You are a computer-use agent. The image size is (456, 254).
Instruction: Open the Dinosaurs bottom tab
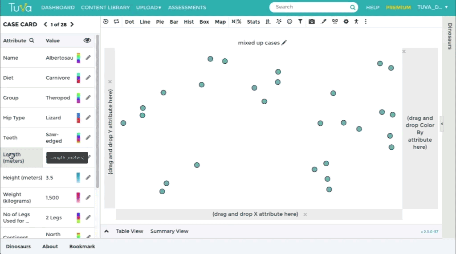[18, 246]
